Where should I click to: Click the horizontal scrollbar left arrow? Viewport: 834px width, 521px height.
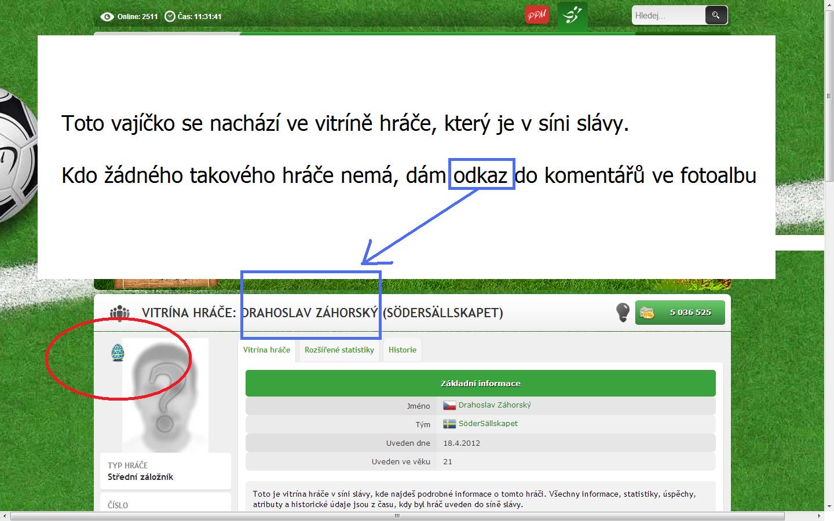click(x=5, y=516)
